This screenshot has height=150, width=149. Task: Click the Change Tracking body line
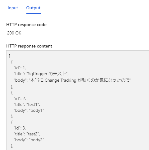[72, 80]
